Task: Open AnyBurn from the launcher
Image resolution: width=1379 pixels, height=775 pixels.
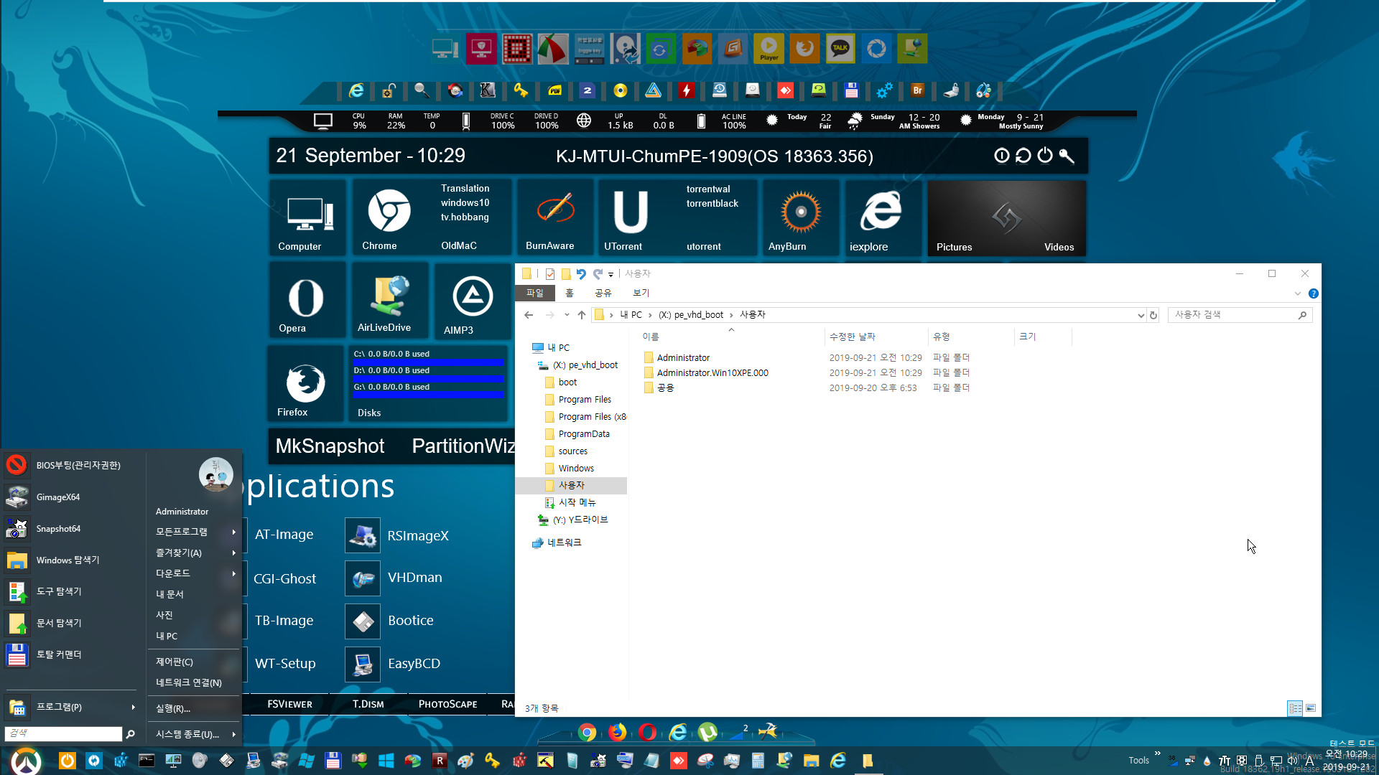Action: coord(800,217)
